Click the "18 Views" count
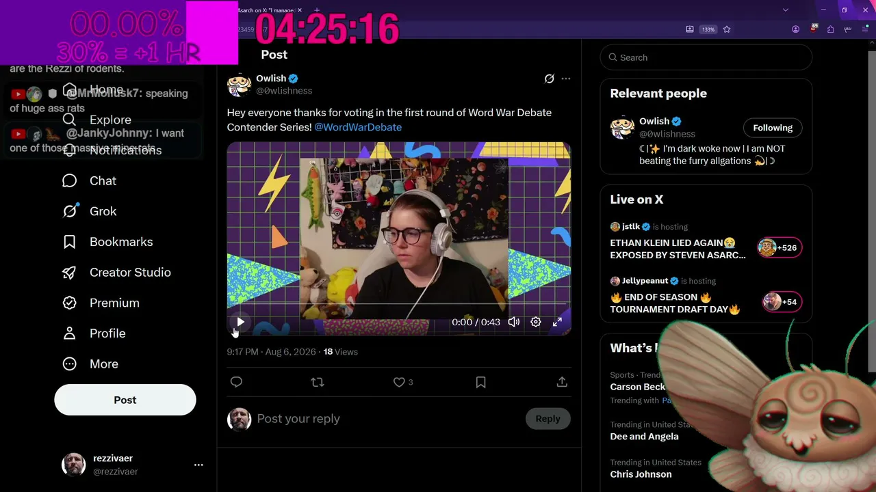The width and height of the screenshot is (876, 492). 341,352
